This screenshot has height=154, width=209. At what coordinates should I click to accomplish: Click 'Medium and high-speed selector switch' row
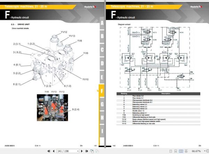coord(158,122)
